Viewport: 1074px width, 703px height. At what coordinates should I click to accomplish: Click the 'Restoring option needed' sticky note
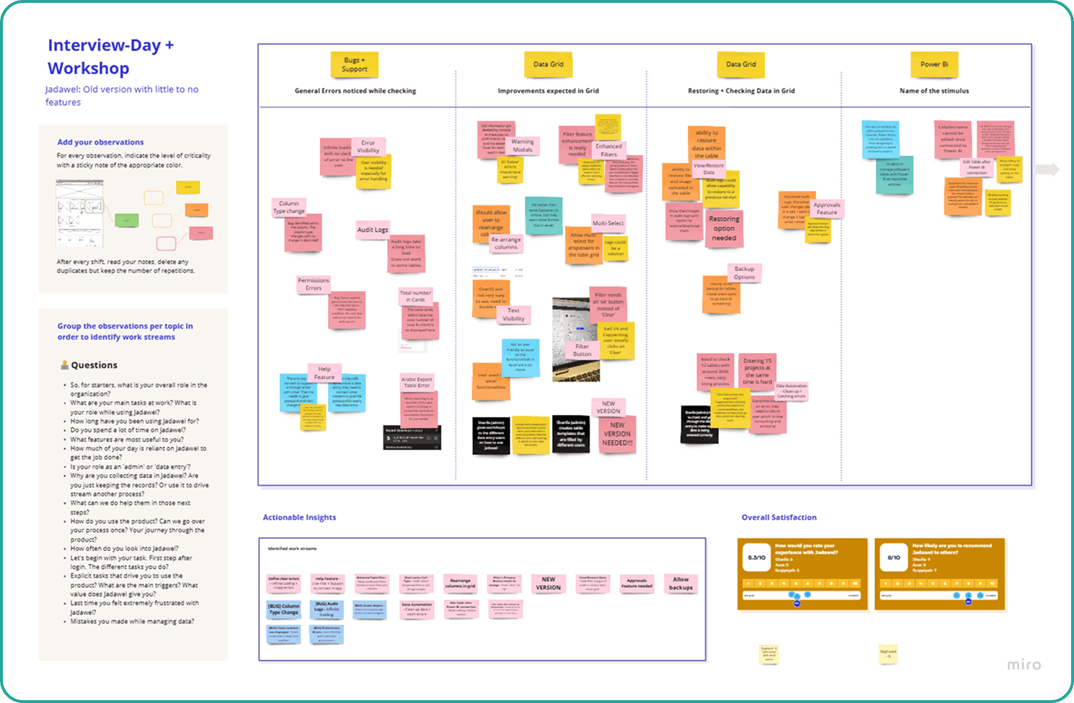724,228
